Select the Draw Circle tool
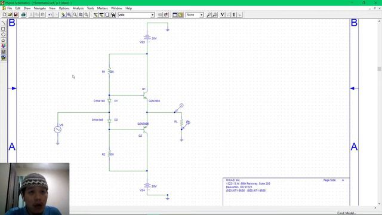Screen dimensions: 382x215 4,35
